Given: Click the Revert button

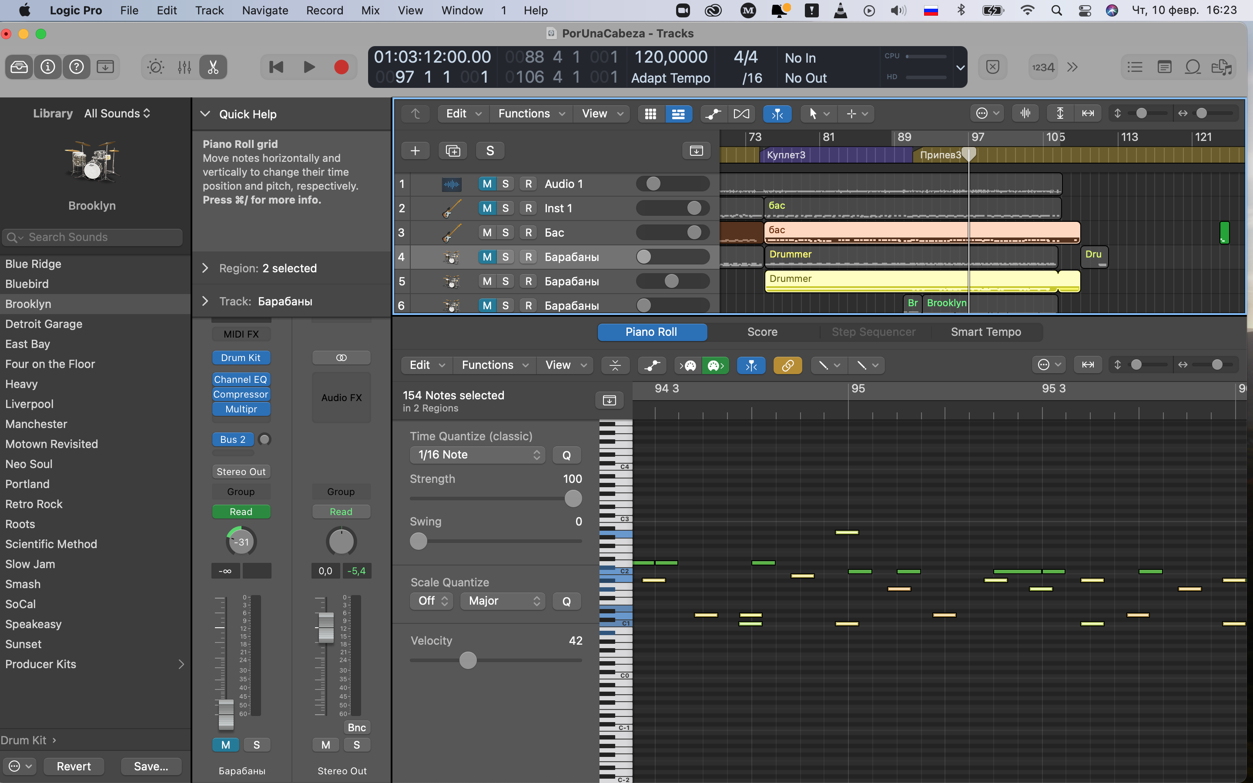Looking at the screenshot, I should (x=74, y=766).
